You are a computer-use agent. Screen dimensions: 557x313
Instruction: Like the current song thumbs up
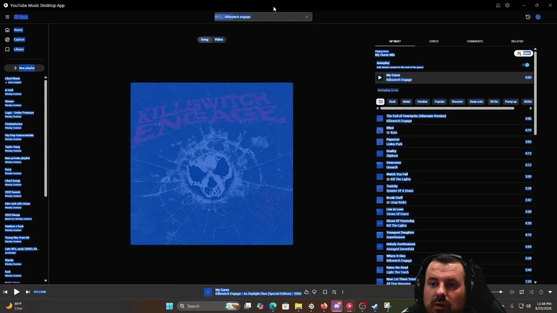tap(306, 292)
